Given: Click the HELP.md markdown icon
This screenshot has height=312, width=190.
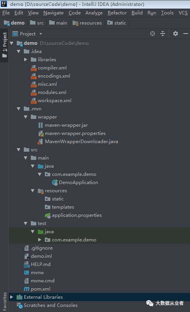Looking at the screenshot, I should click(x=27, y=264).
